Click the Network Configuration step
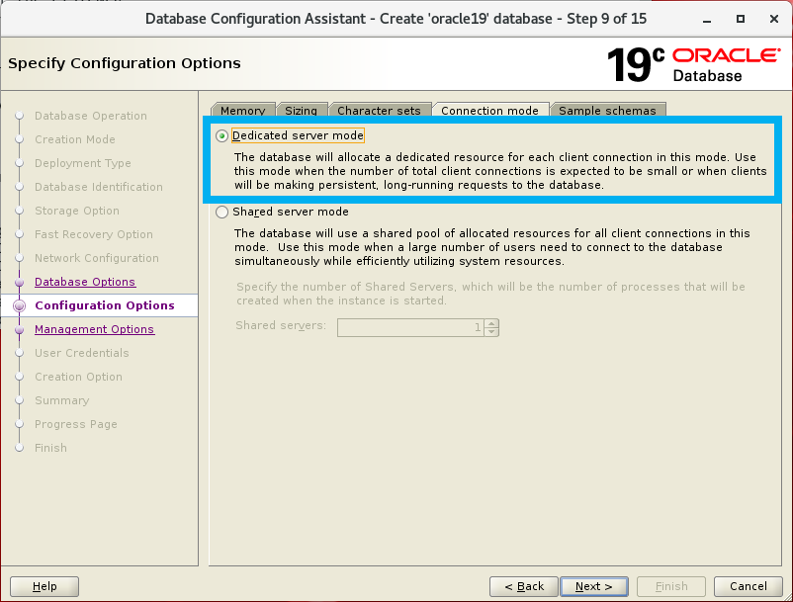The width and height of the screenshot is (793, 602). (97, 258)
